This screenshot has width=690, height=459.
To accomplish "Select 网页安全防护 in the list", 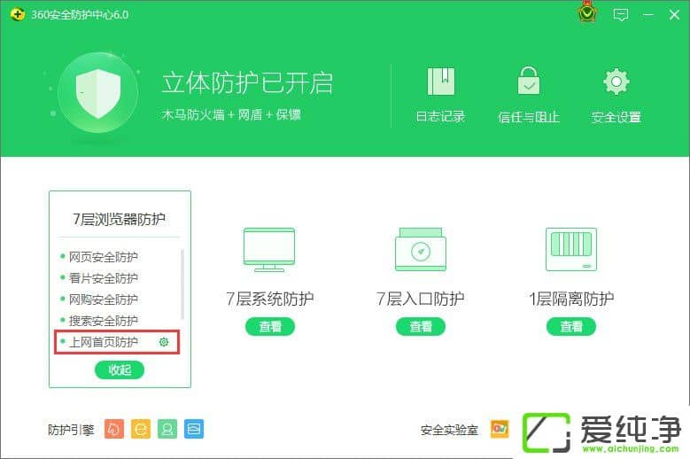I will coord(104,257).
